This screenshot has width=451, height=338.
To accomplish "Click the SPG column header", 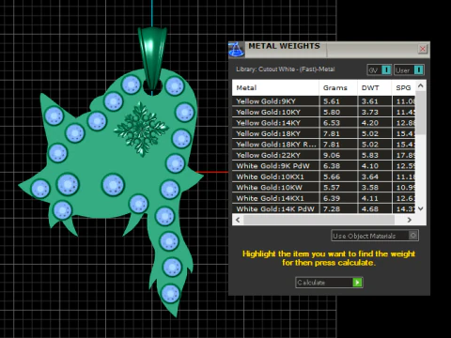I will pyautogui.click(x=403, y=88).
